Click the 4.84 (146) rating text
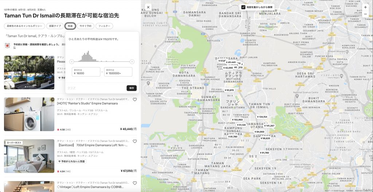Screen dimensions: 373x192 click(x=64, y=172)
